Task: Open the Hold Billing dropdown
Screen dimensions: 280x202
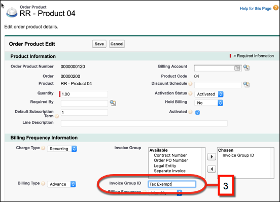Action: 209,103
